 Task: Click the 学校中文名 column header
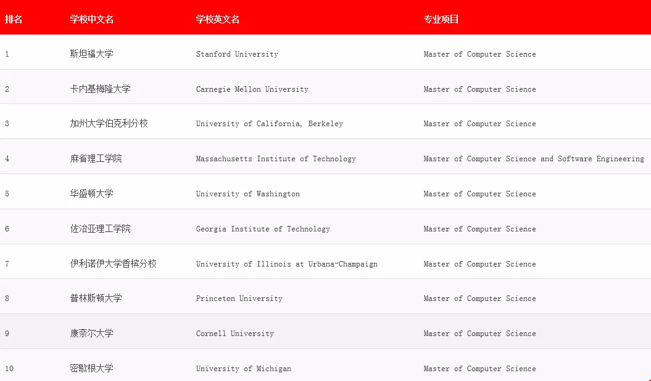coord(92,19)
